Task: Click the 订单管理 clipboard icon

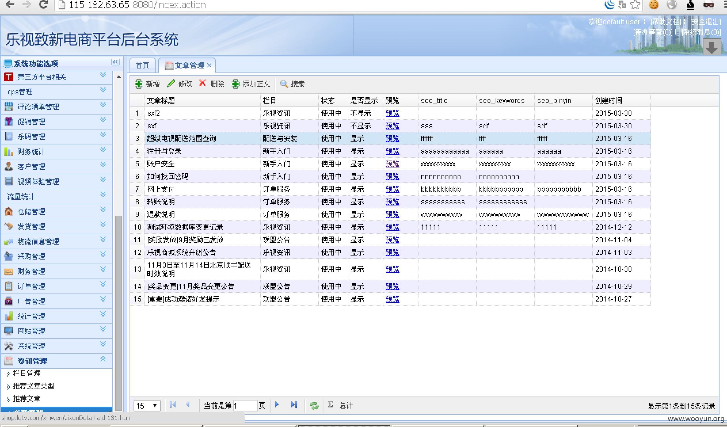Action: [x=9, y=286]
